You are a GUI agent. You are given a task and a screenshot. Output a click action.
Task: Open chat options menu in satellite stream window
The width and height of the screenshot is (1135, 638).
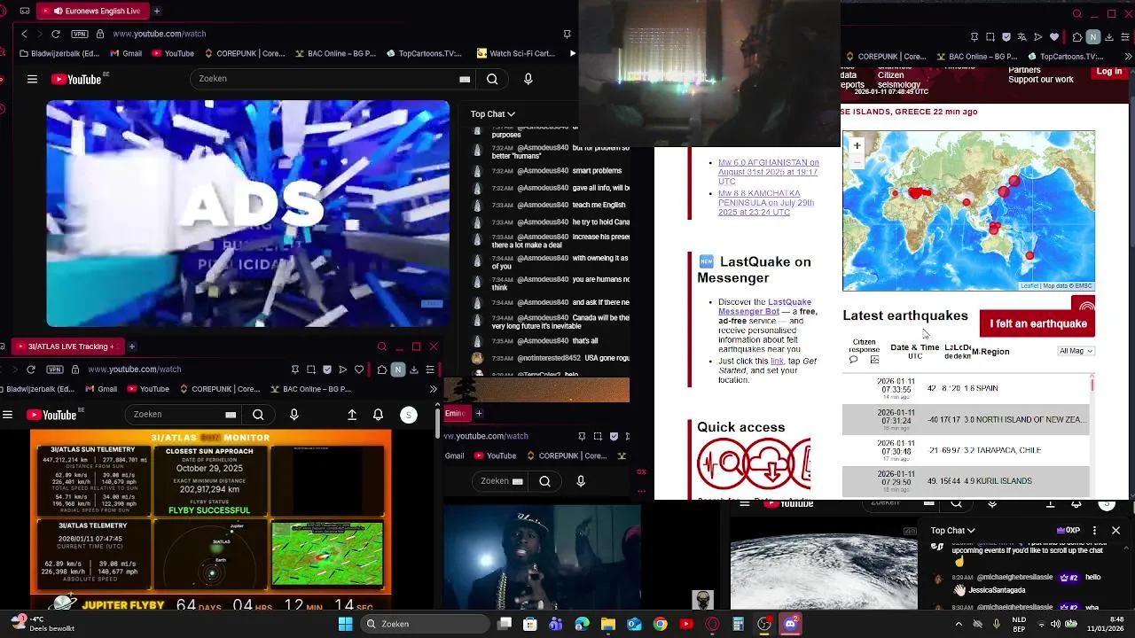click(x=1094, y=531)
